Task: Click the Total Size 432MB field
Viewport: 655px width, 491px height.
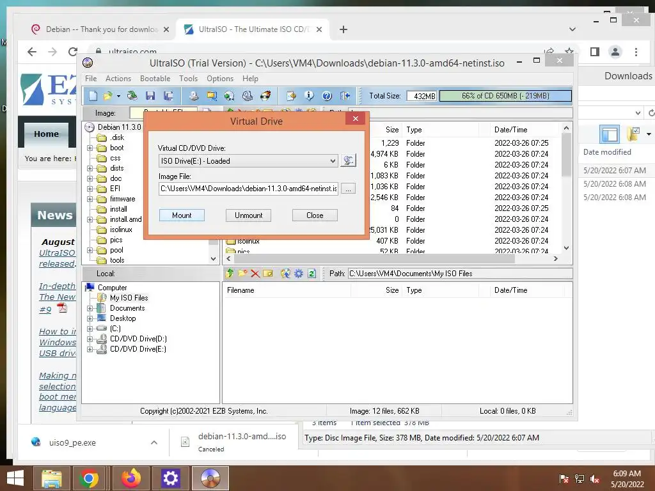Action: coord(422,96)
